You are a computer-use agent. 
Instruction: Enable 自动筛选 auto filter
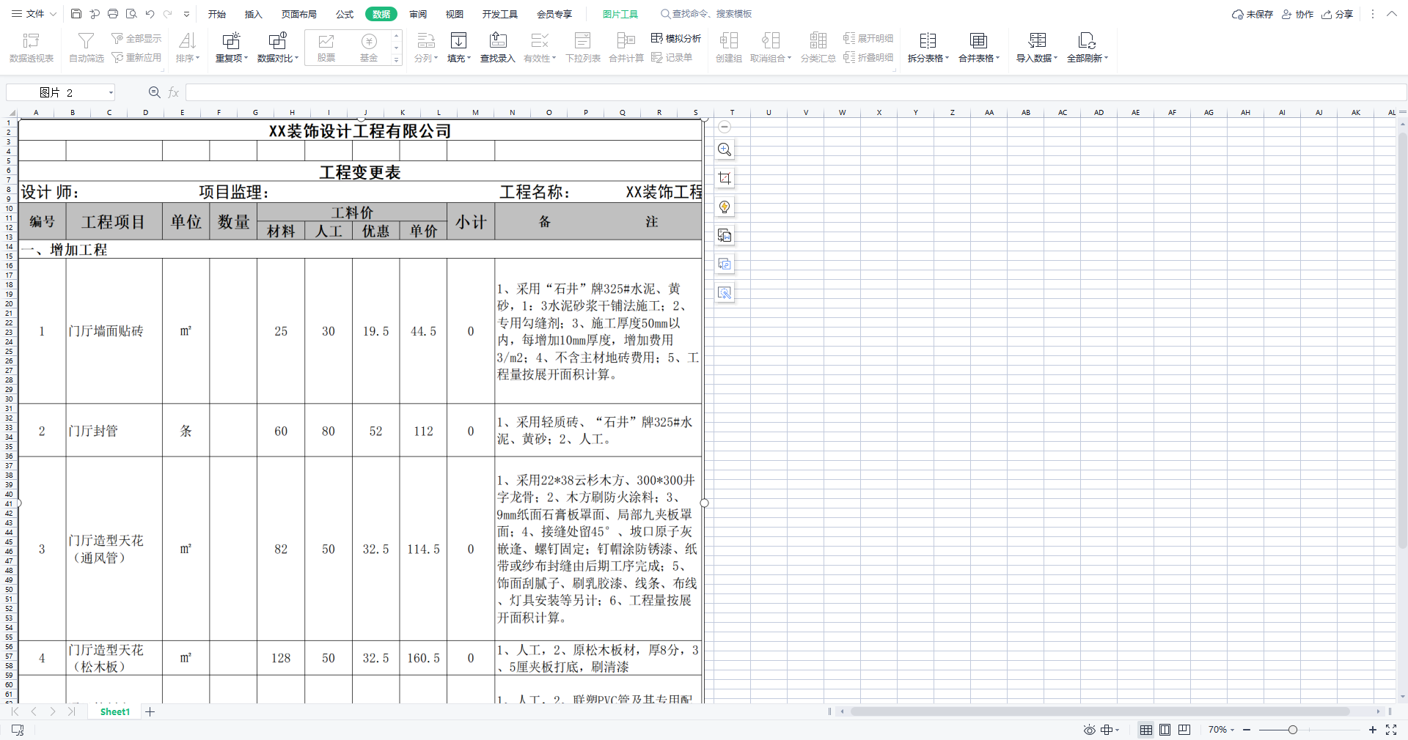coord(84,46)
